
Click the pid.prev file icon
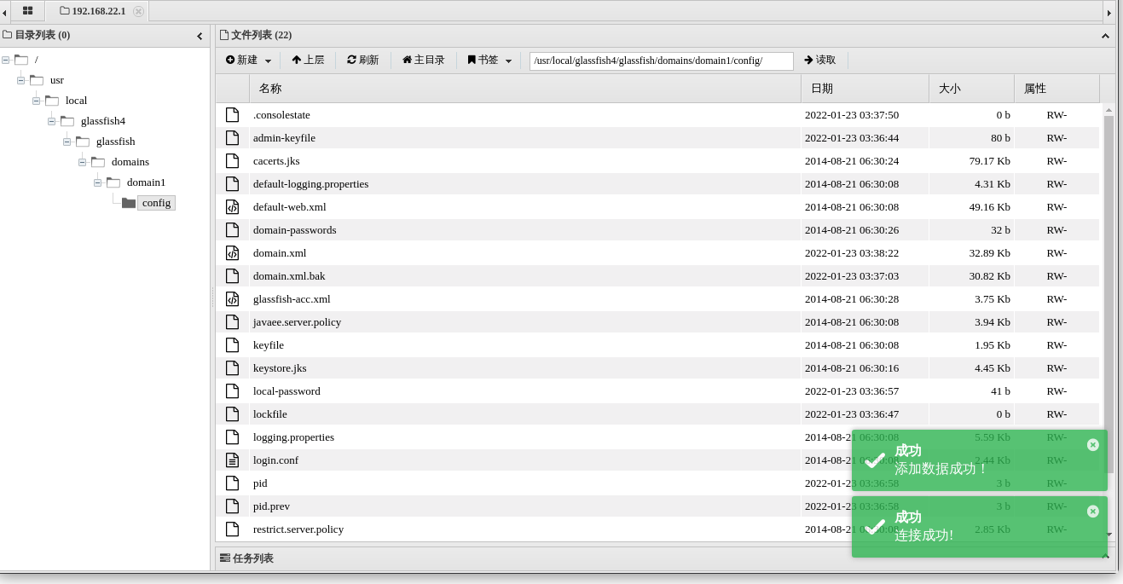232,506
